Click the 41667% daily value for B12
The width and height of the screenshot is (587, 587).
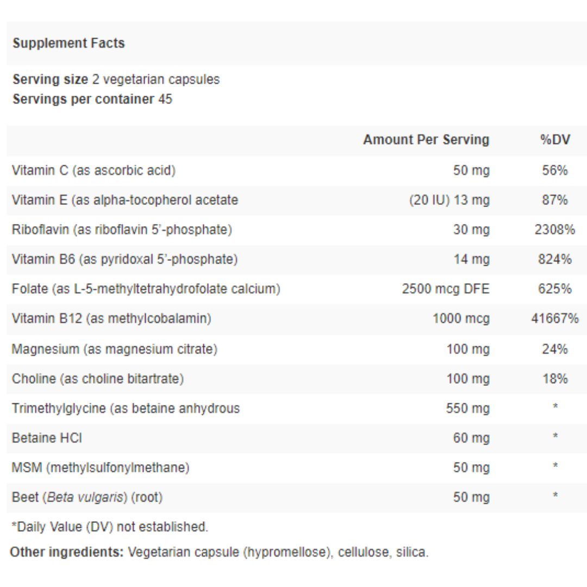pos(554,319)
